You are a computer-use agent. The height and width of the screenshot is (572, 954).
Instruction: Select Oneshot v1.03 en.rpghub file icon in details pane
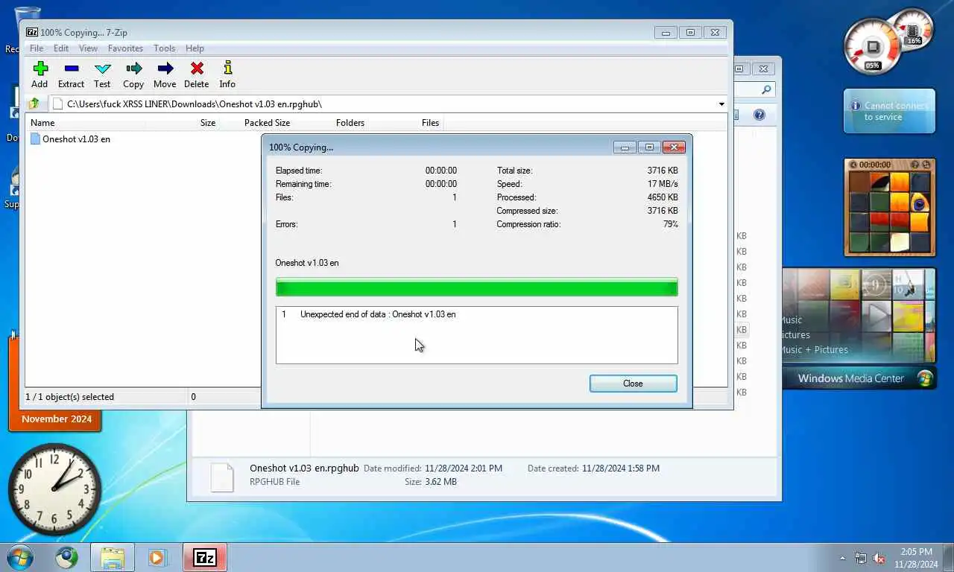pos(222,477)
